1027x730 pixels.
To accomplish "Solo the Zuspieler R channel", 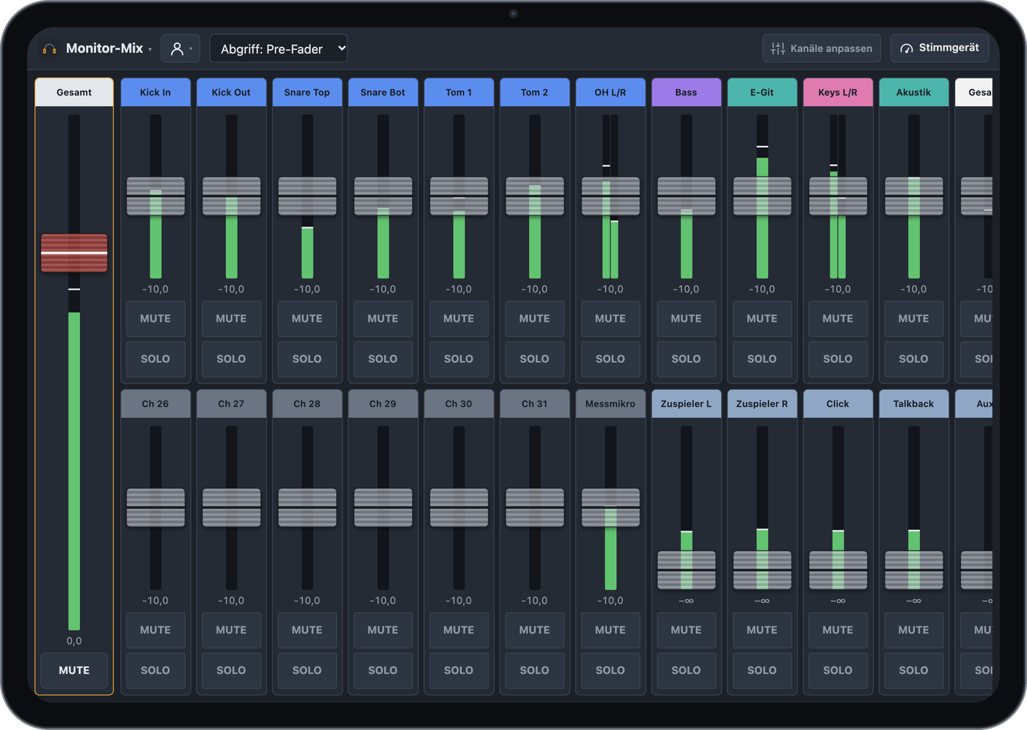I will tap(762, 671).
